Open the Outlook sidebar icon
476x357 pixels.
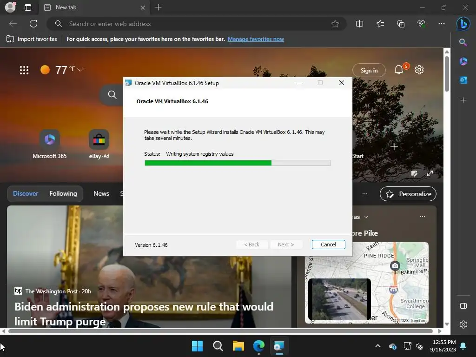(463, 80)
